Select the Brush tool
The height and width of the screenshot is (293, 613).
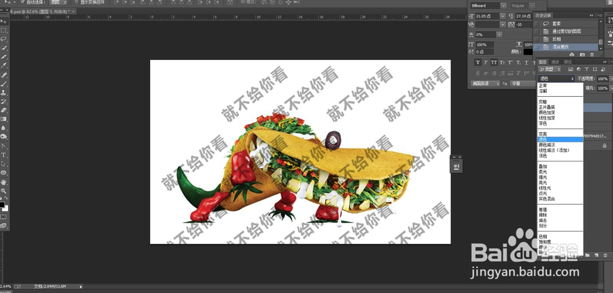pos(4,83)
